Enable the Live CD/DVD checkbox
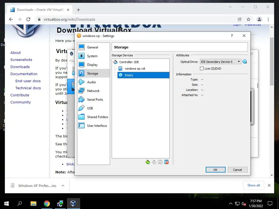The image size is (279, 209). click(x=202, y=68)
